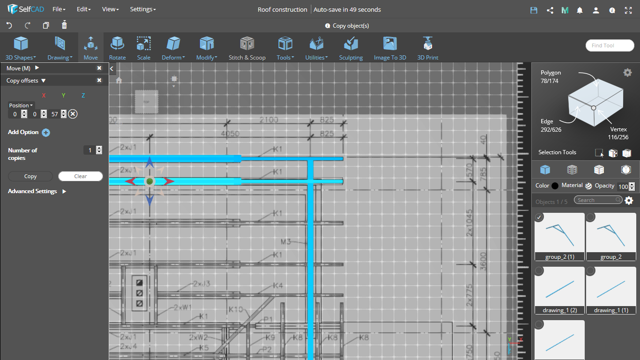640x360 pixels.
Task: Open the selection settings gear near Polygon
Action: tap(627, 72)
